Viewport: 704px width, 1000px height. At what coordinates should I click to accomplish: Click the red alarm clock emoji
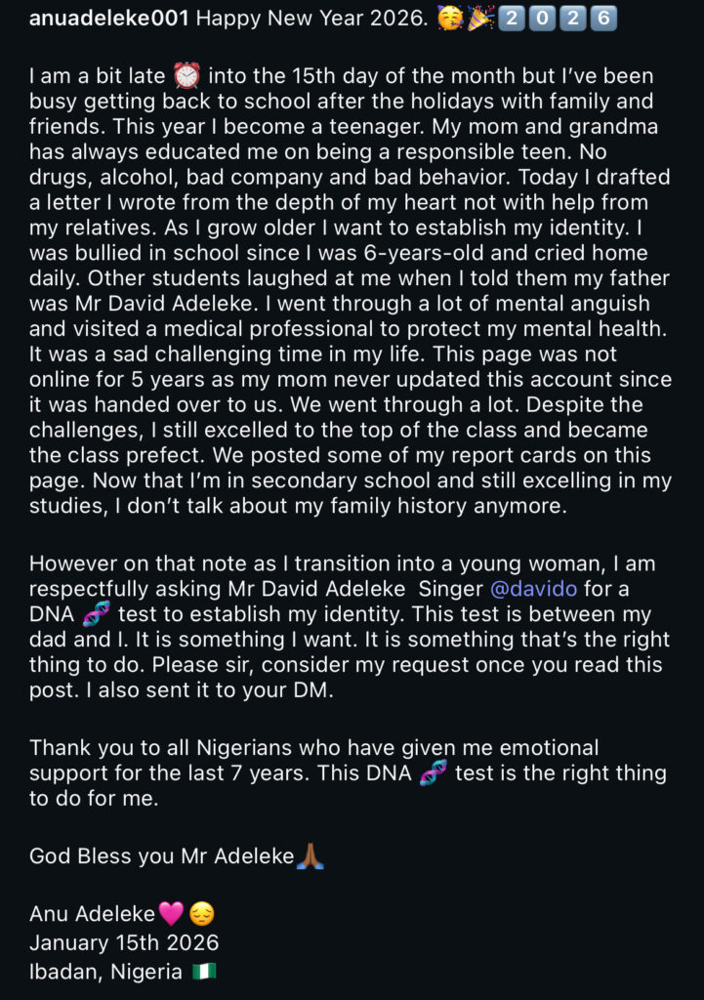click(x=185, y=75)
